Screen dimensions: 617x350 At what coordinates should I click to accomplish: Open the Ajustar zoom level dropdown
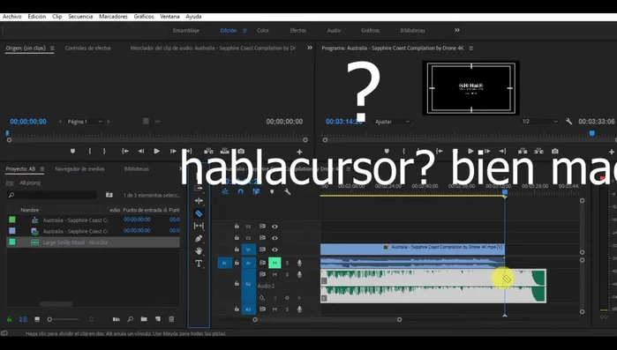click(392, 122)
